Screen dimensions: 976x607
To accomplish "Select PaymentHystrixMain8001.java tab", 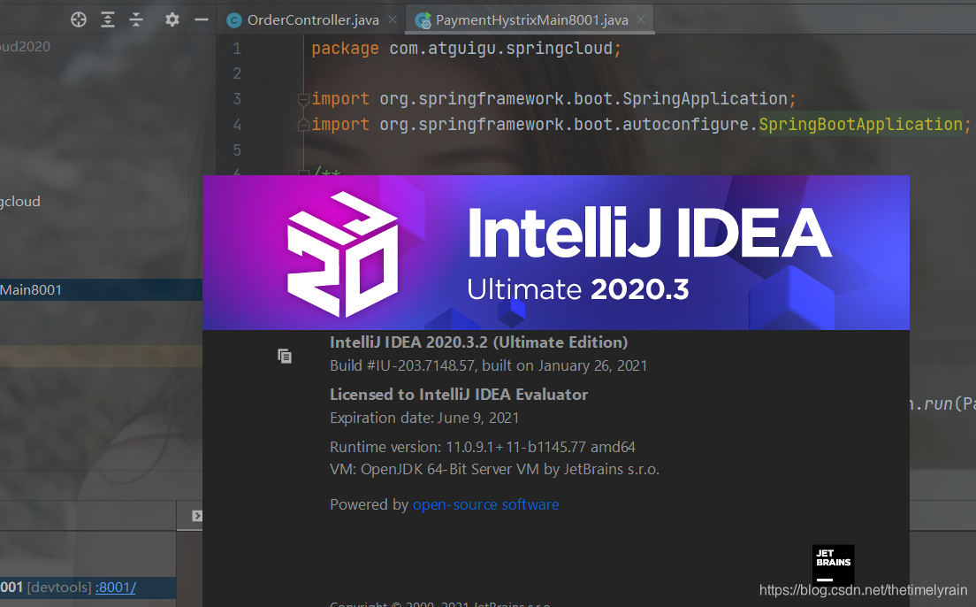I will [531, 20].
